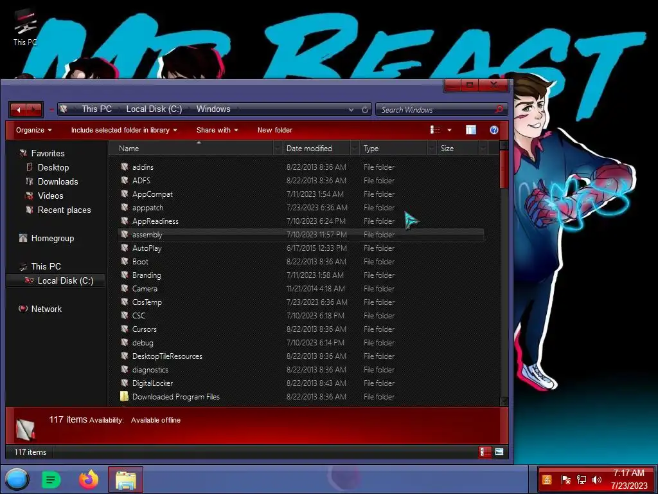Refresh the Windows folder view
This screenshot has height=494, width=658.
(x=365, y=109)
